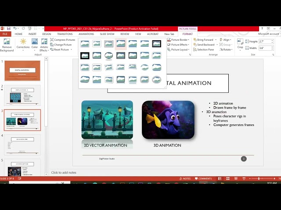281x210 pixels.
Task: Switch to the TRANSITIONS tab
Action: pos(65,34)
